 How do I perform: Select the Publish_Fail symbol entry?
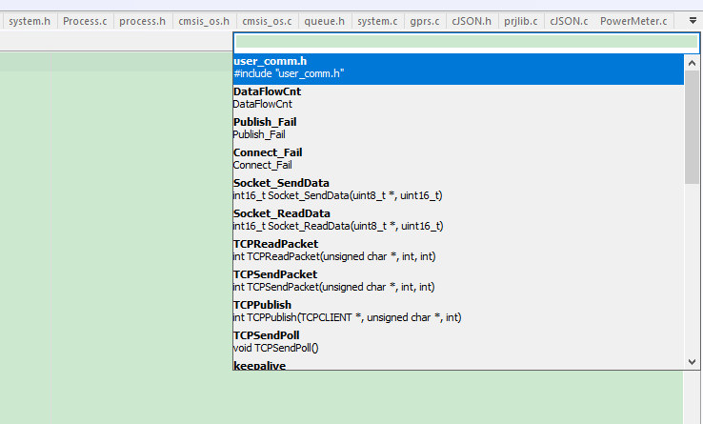[x=458, y=129]
